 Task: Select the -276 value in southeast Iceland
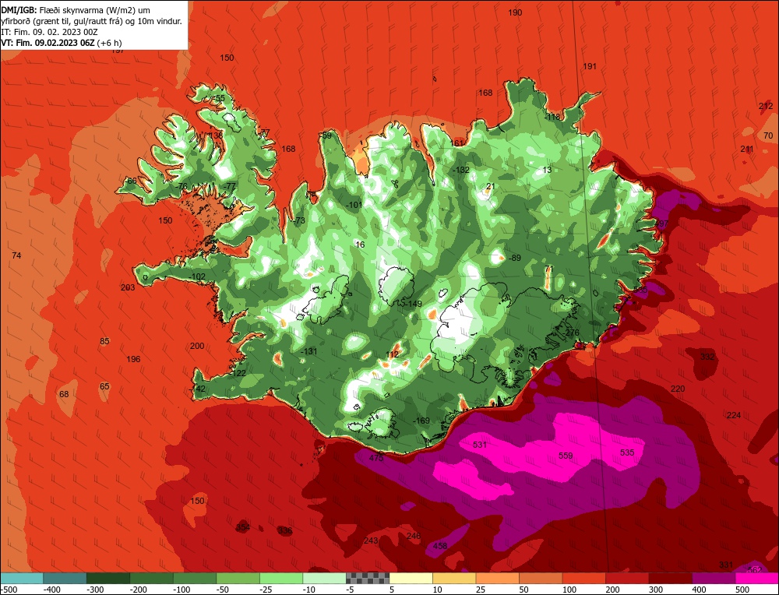pyautogui.click(x=571, y=333)
